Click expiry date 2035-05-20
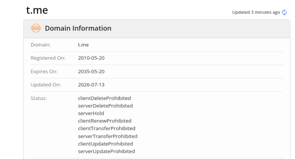Screen dimensions: 295x159 pos(91,72)
